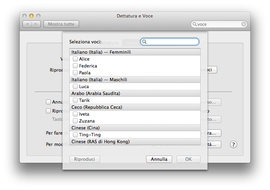
Task: Check the Federica voice
Action: [x=75, y=66]
